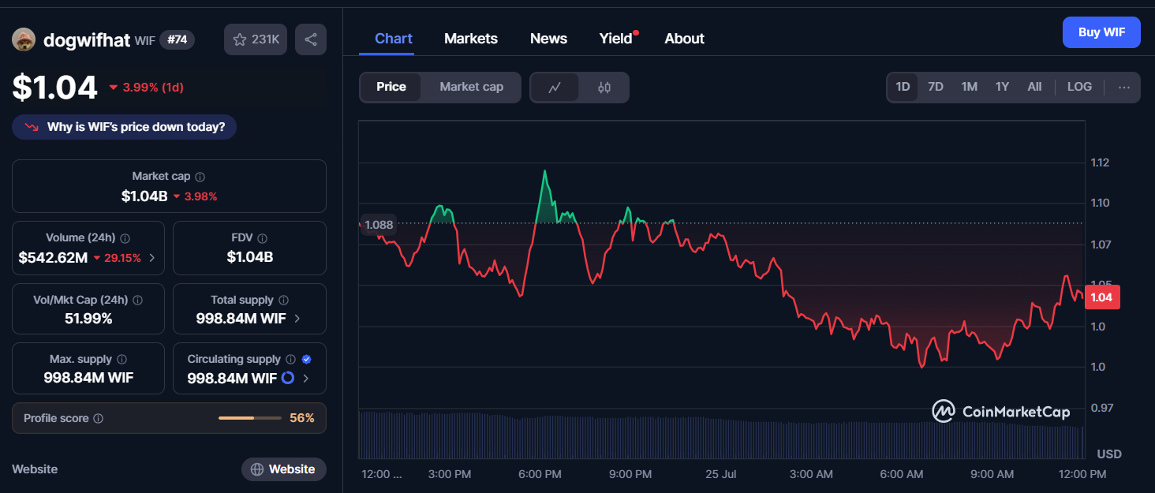Click the $542.62M volume value
Viewport: 1155px width, 493px height.
53,257
